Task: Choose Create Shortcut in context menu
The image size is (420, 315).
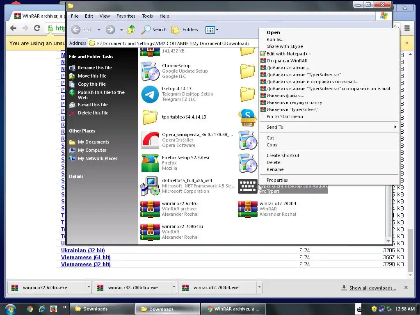Action: (329, 155)
